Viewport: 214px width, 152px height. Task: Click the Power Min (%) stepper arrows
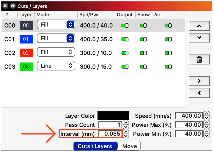coord(207,134)
